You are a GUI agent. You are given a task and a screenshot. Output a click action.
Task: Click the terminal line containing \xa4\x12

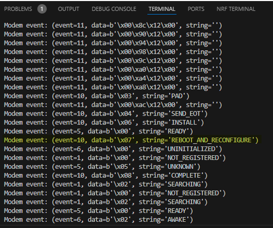[x=113, y=78]
